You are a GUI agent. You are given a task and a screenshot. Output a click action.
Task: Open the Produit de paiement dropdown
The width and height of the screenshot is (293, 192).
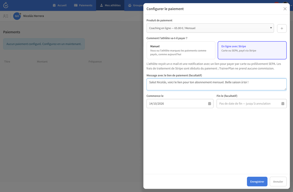210,28
